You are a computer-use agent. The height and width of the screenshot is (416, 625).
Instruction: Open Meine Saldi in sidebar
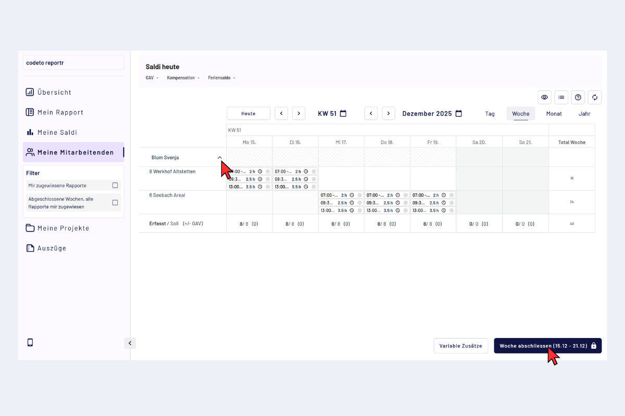pos(57,133)
